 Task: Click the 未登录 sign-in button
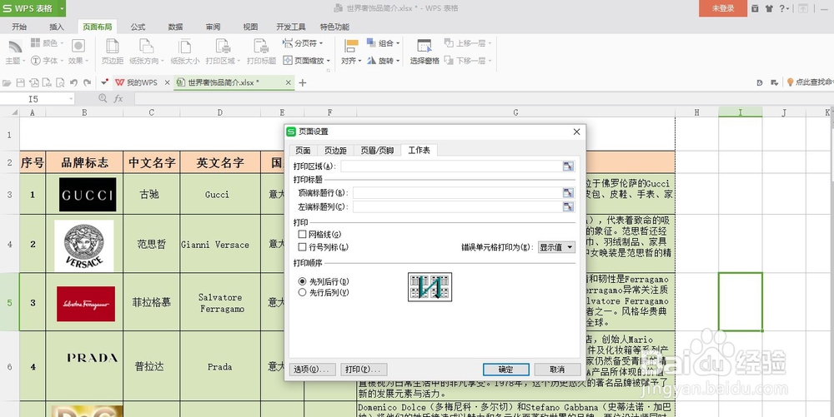[723, 8]
